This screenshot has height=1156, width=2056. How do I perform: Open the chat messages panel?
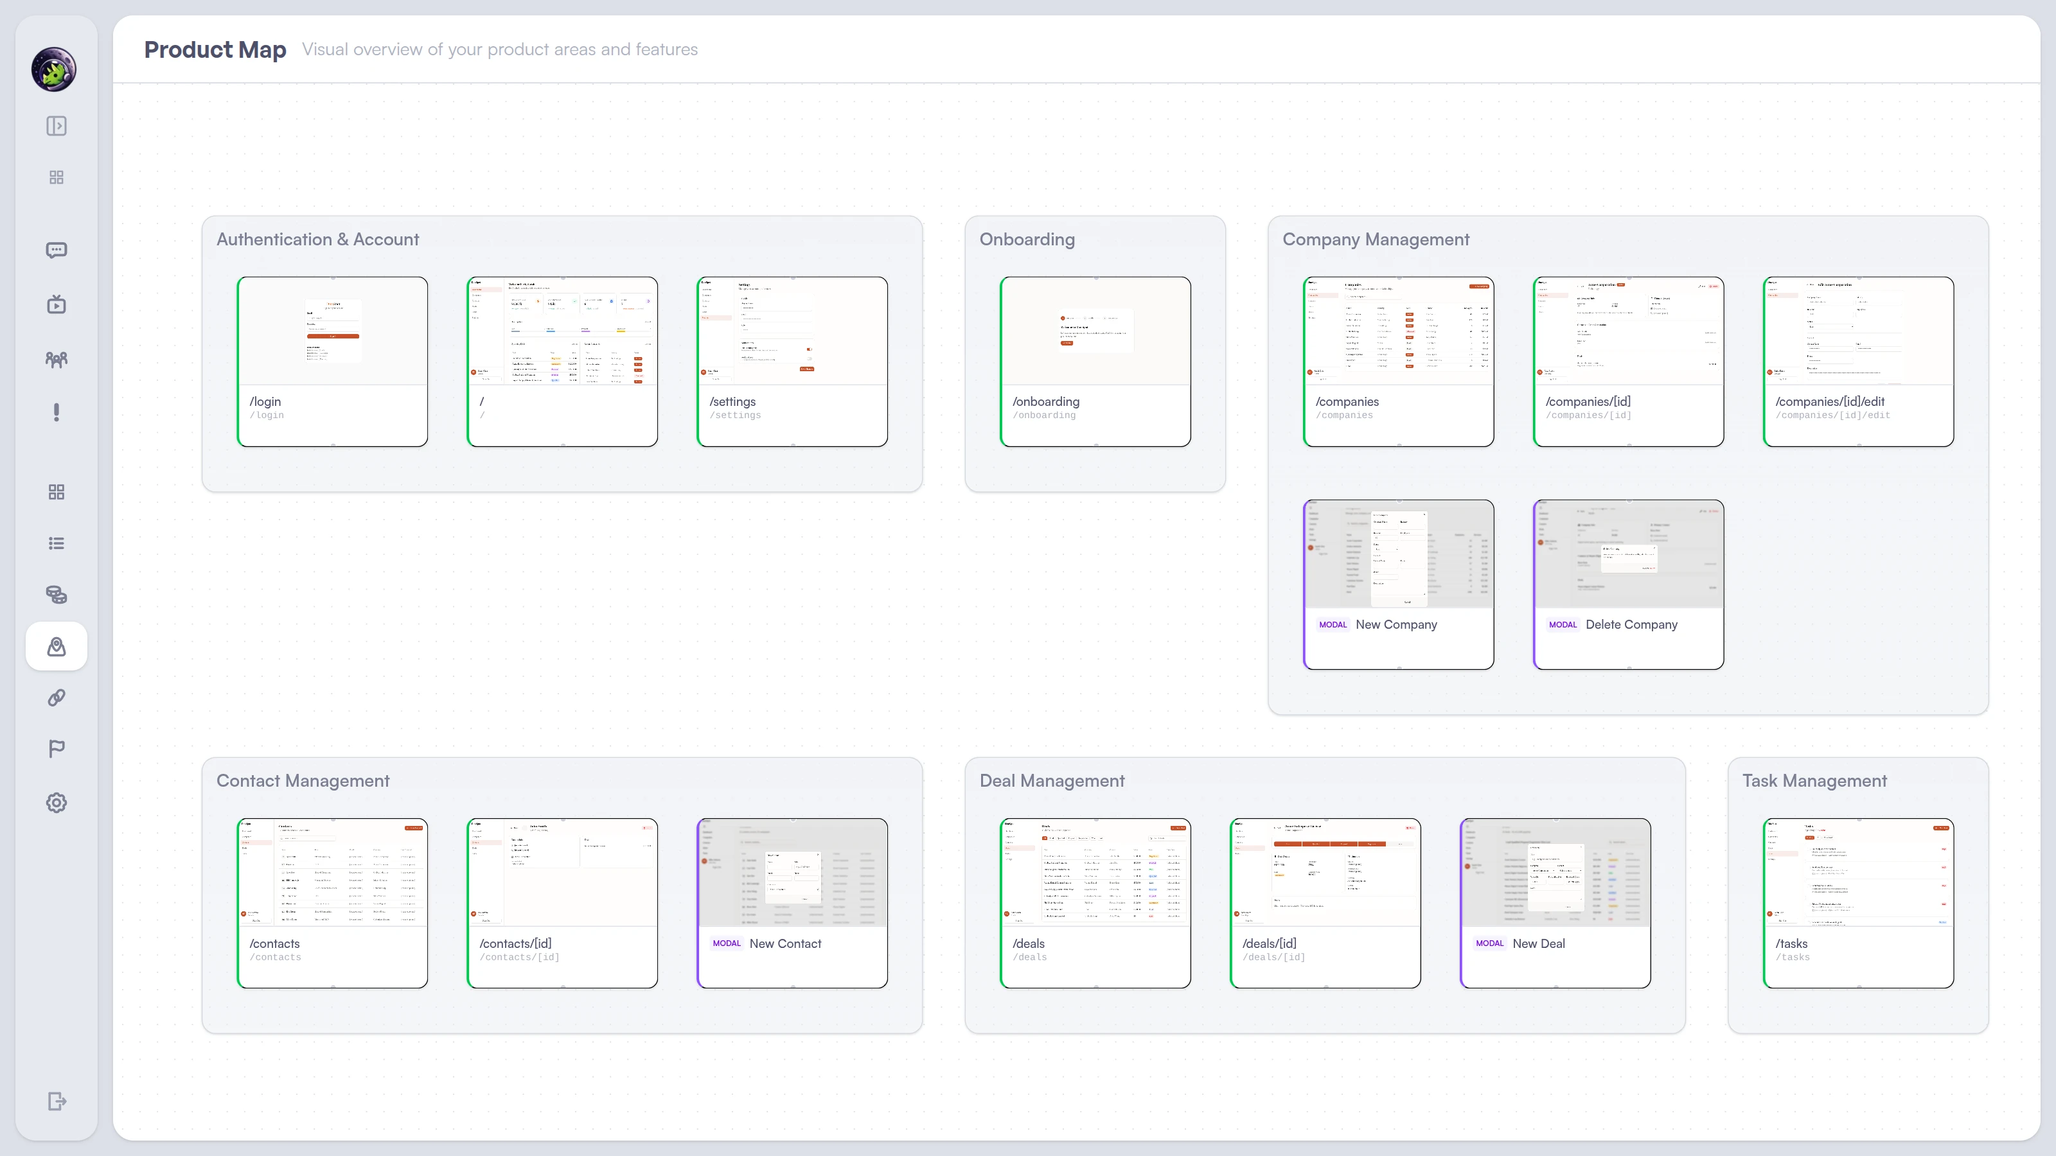56,250
